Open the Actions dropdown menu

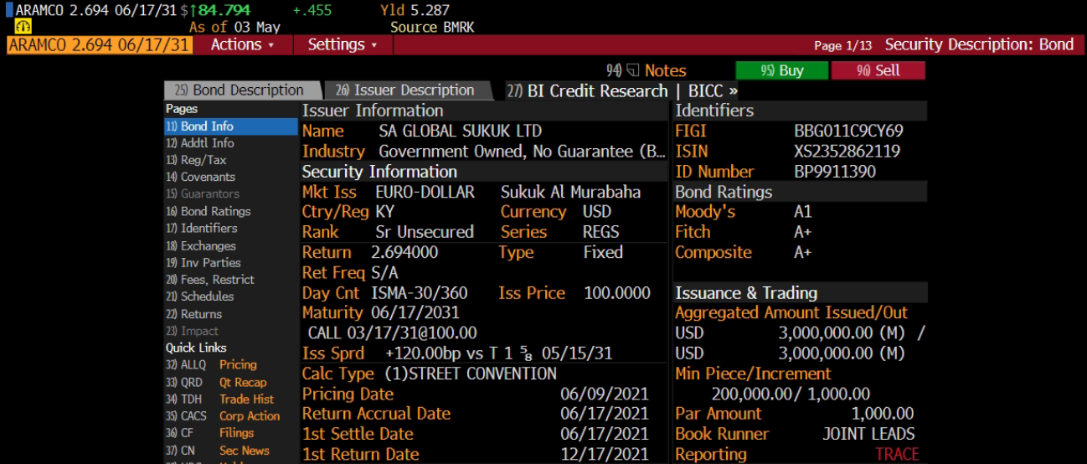click(x=243, y=45)
